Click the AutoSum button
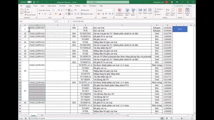This screenshot has width=214, height=120. pyautogui.click(x=159, y=9)
